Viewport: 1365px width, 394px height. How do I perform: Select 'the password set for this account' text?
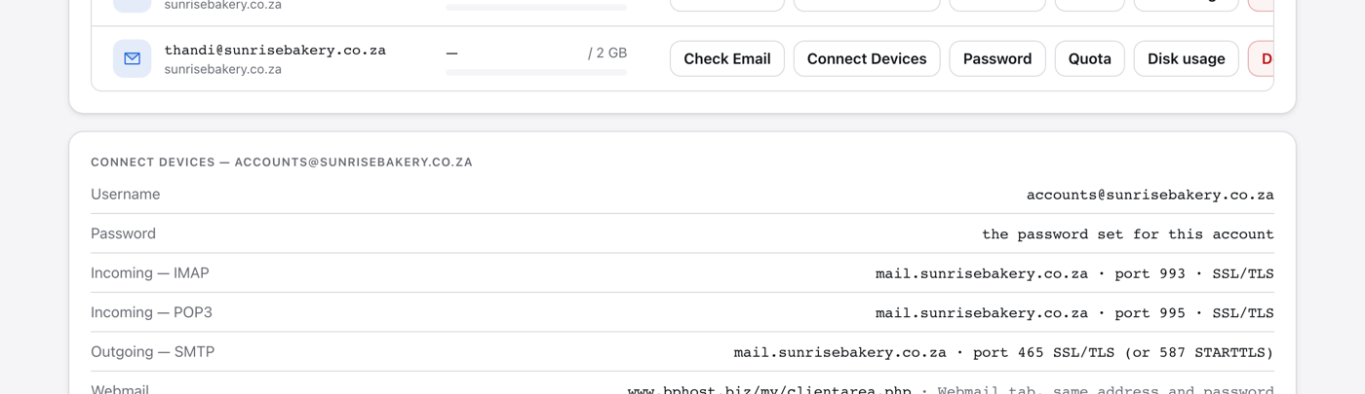pos(1127,234)
